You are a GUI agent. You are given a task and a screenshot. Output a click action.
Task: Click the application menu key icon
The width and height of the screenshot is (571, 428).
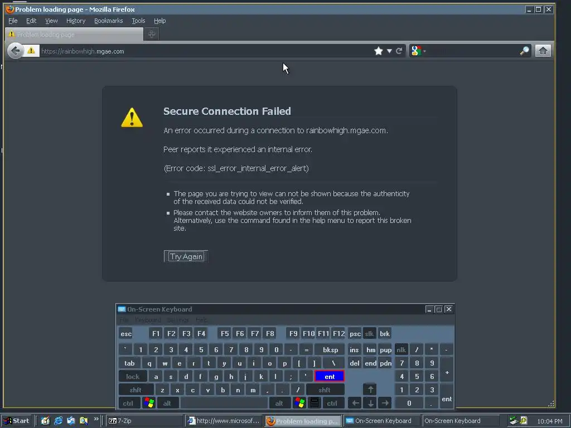314,403
